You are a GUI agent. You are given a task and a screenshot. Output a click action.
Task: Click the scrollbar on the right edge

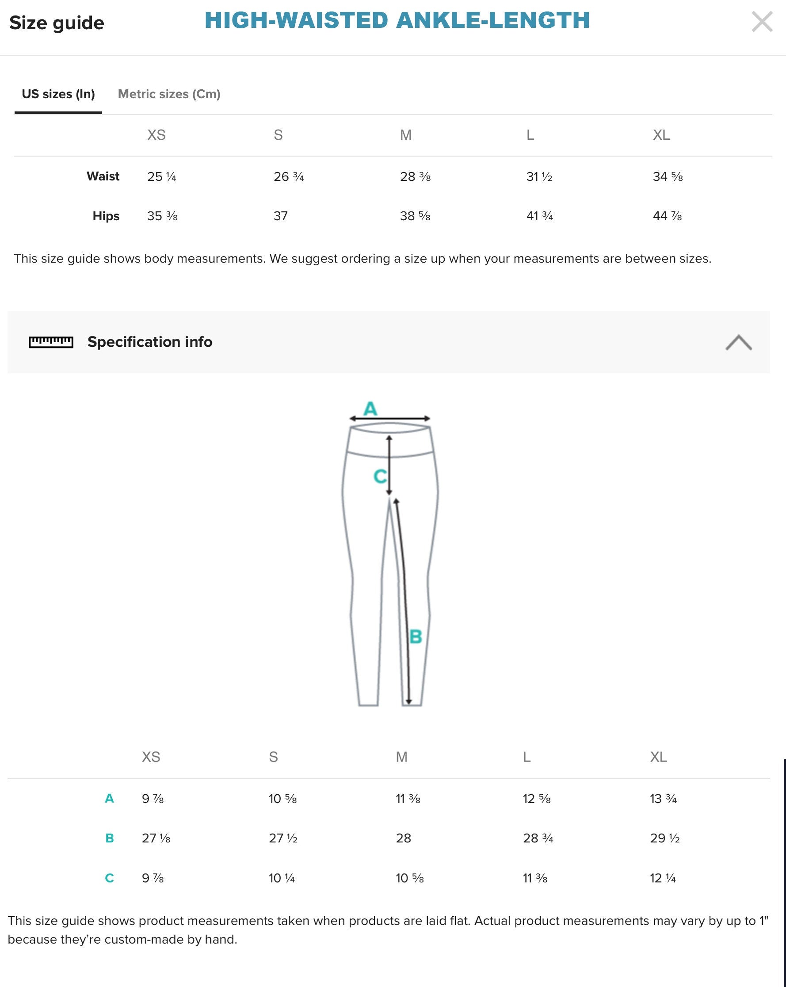pos(784,870)
